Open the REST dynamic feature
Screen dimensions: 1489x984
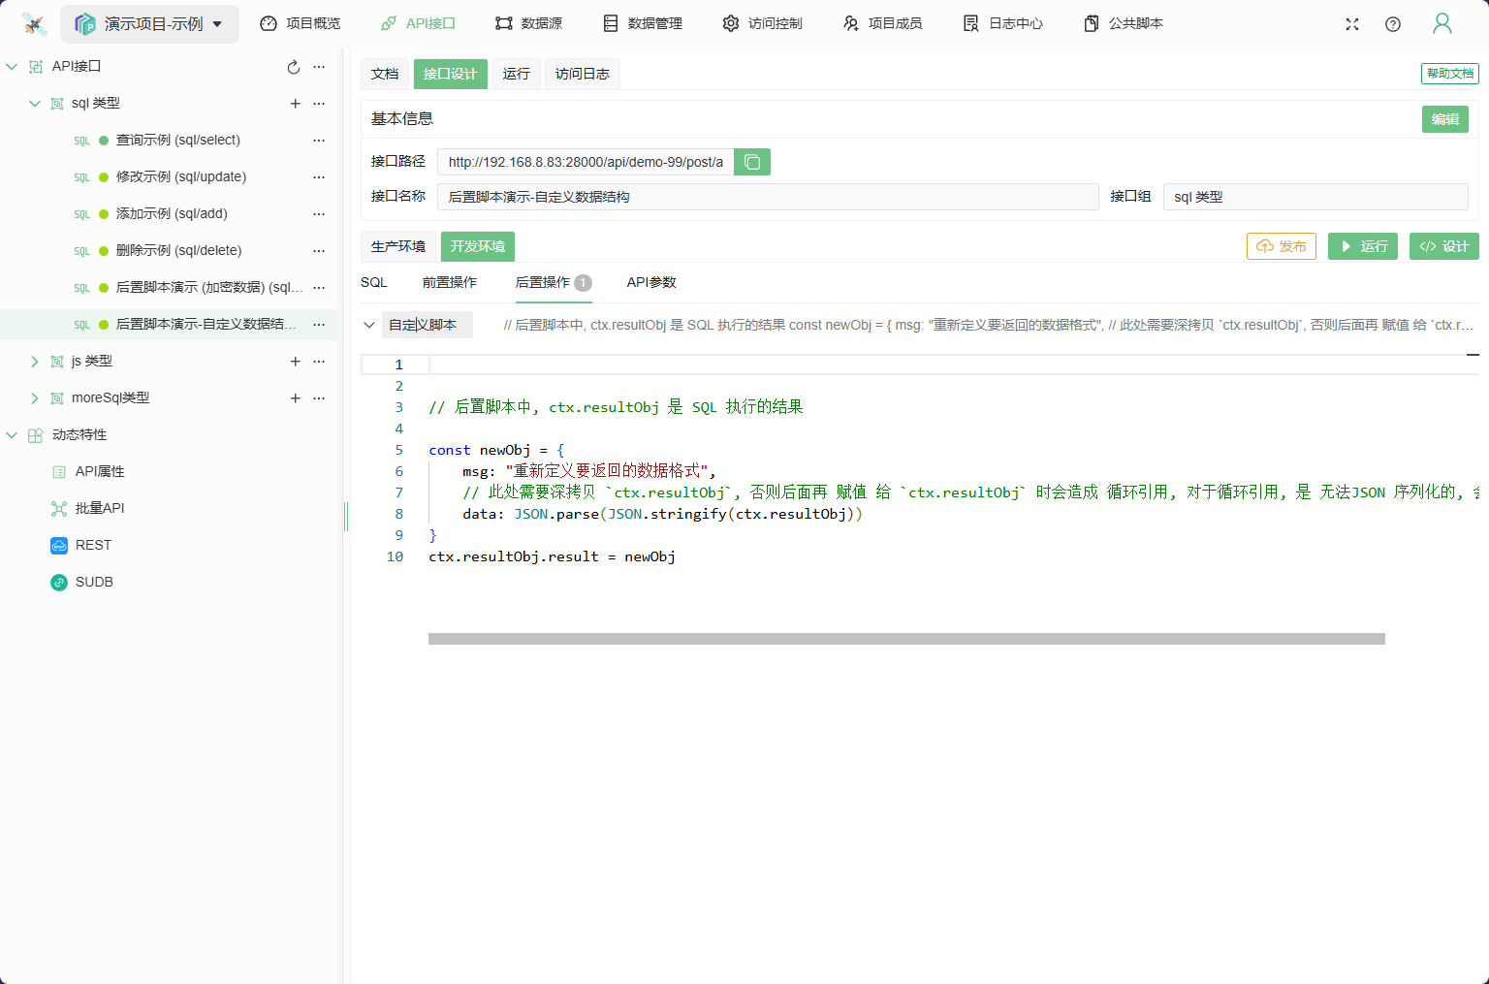[x=93, y=545]
